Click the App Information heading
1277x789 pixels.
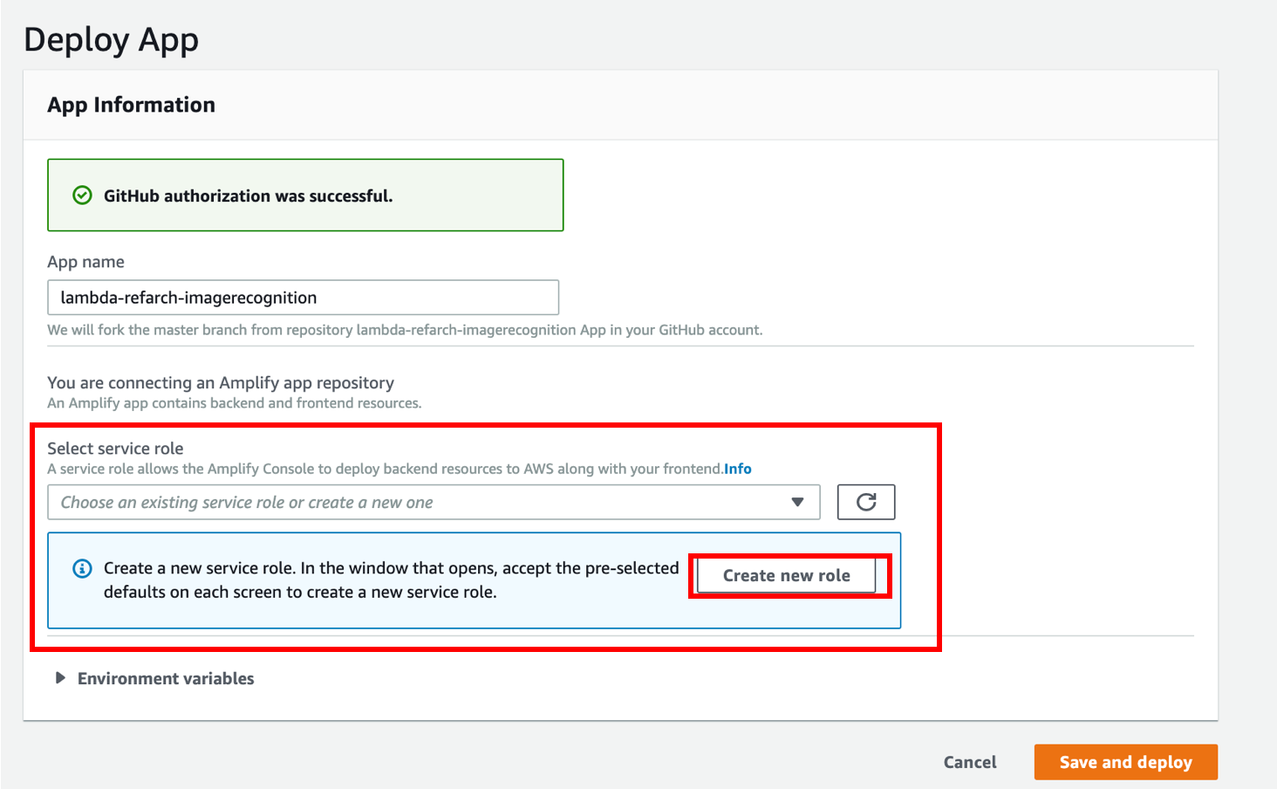pos(132,105)
